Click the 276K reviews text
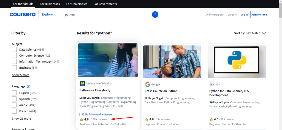This screenshot has width=282, height=130. point(99,119)
